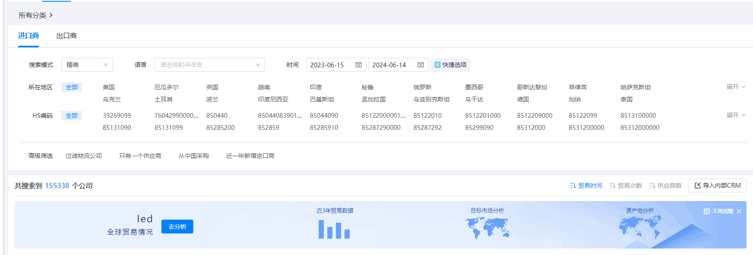
Task: Click the end date calendar icon
Action: (420, 65)
